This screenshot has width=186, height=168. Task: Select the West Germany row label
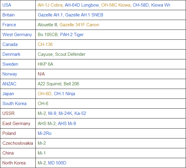(x=17, y=35)
